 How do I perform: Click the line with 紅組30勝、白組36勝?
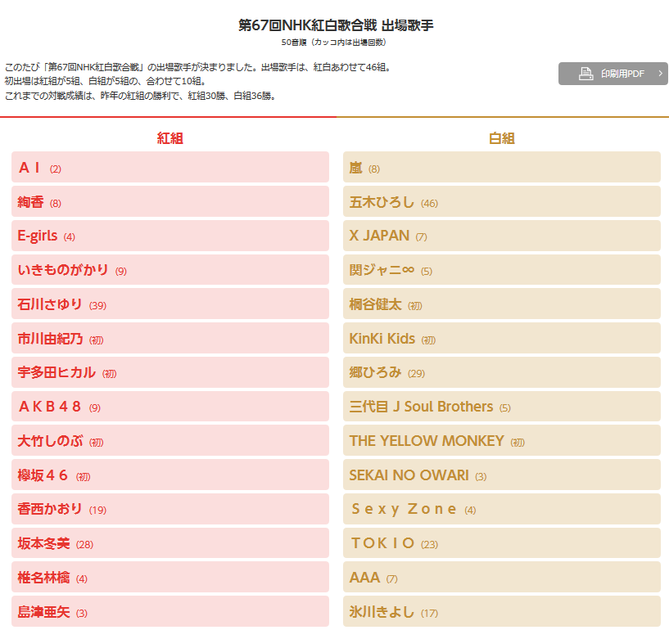[x=142, y=96]
